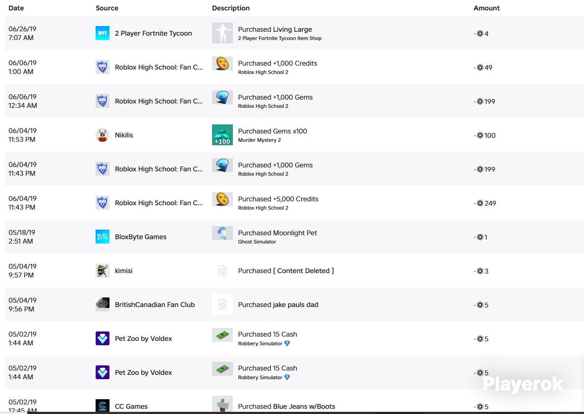Open the 2 Player Fortnite Tycoon source link
Image resolution: width=584 pixels, height=414 pixels.
coord(153,33)
